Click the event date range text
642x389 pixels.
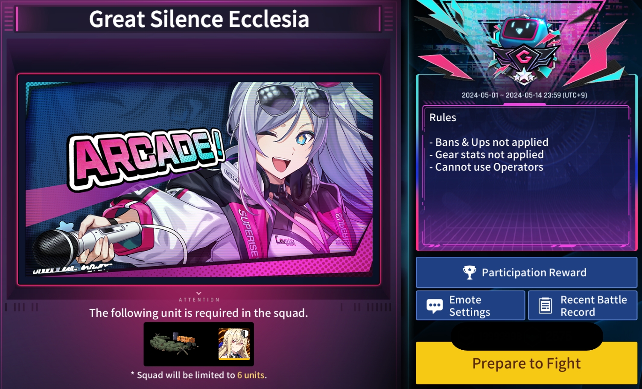coord(524,95)
